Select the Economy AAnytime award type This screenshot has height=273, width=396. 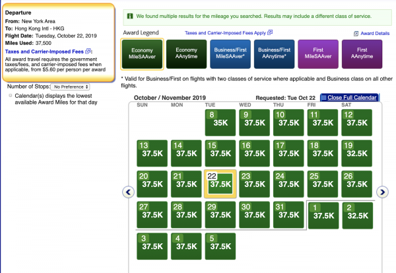pyautogui.click(x=186, y=54)
